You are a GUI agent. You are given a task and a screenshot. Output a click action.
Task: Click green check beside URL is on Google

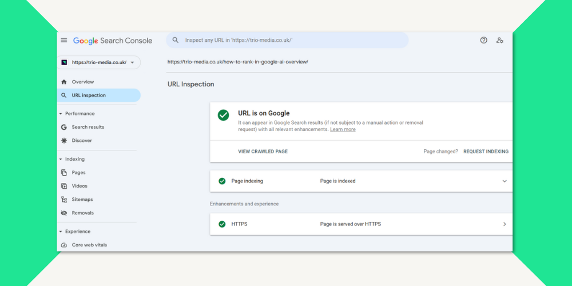point(223,115)
